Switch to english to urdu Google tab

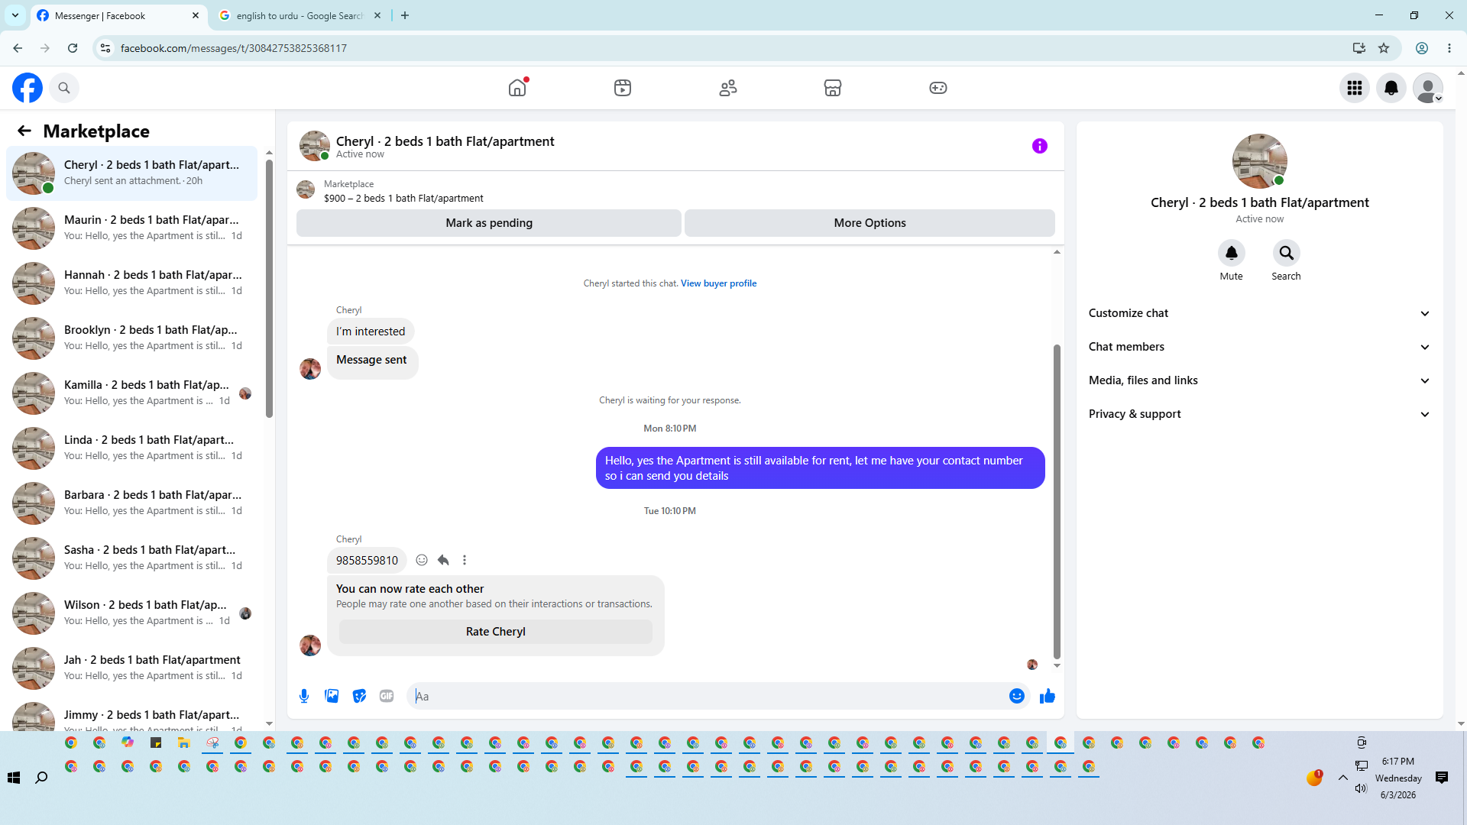300,15
